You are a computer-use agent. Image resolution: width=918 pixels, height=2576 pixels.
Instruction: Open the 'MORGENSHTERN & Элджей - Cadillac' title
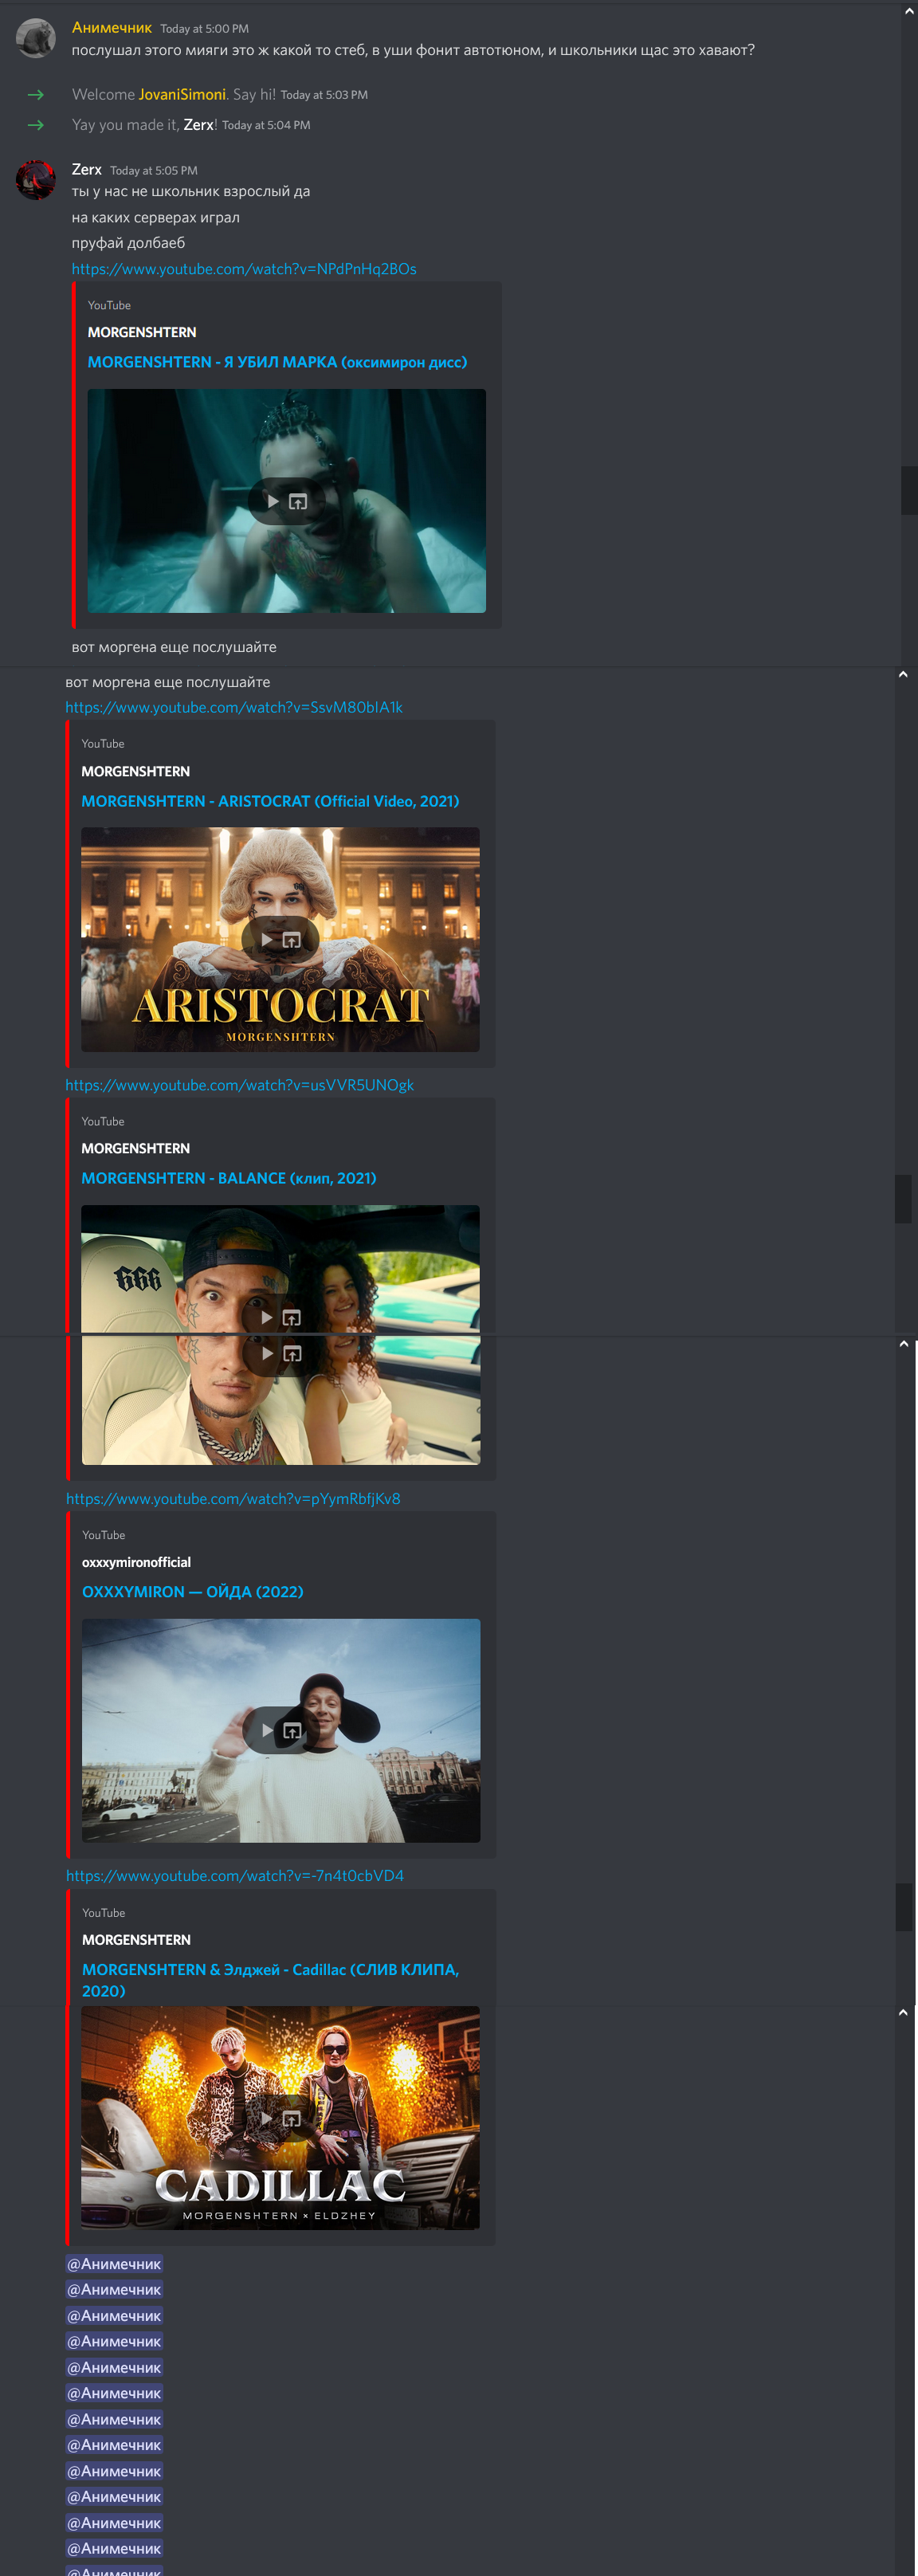point(271,1980)
